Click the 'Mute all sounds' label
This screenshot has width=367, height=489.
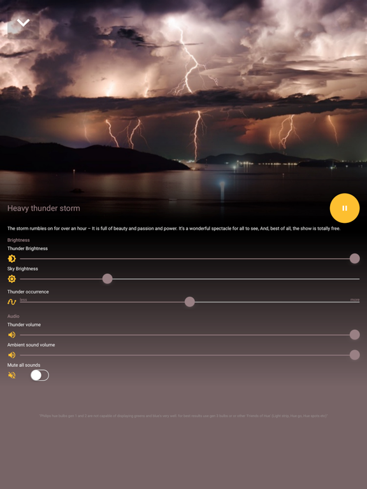pos(24,365)
